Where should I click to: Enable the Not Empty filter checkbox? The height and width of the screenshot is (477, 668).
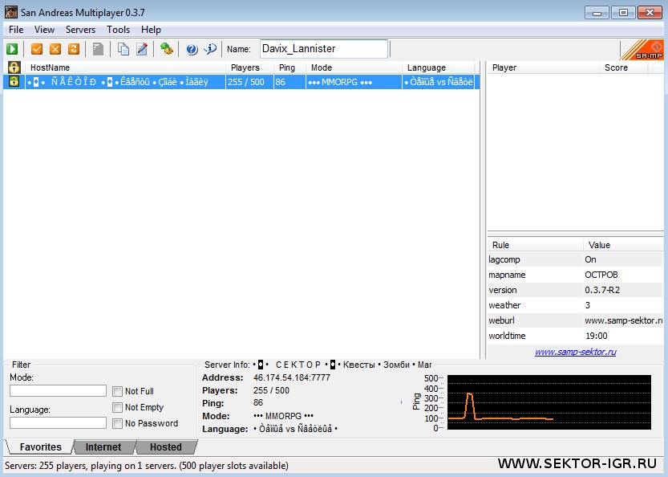click(x=117, y=407)
